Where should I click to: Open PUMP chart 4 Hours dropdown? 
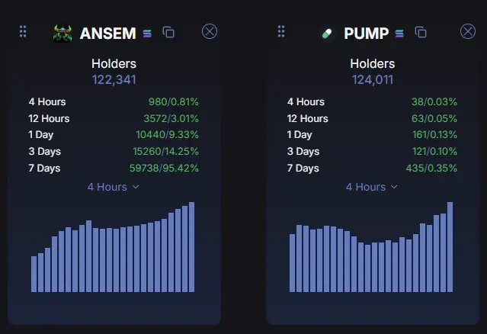pyautogui.click(x=372, y=187)
